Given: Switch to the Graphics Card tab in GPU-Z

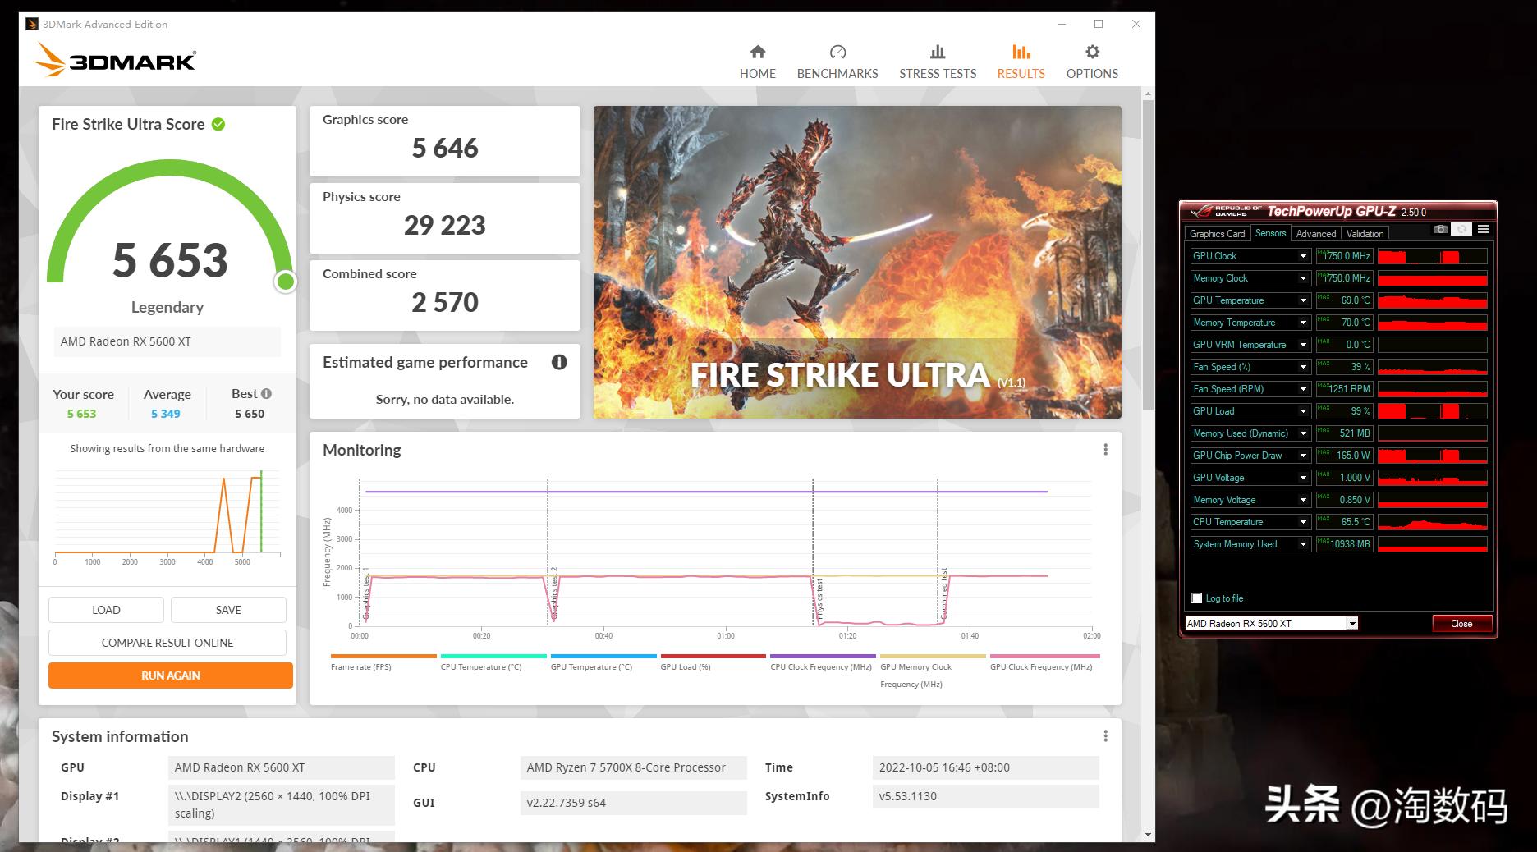Looking at the screenshot, I should [1217, 234].
